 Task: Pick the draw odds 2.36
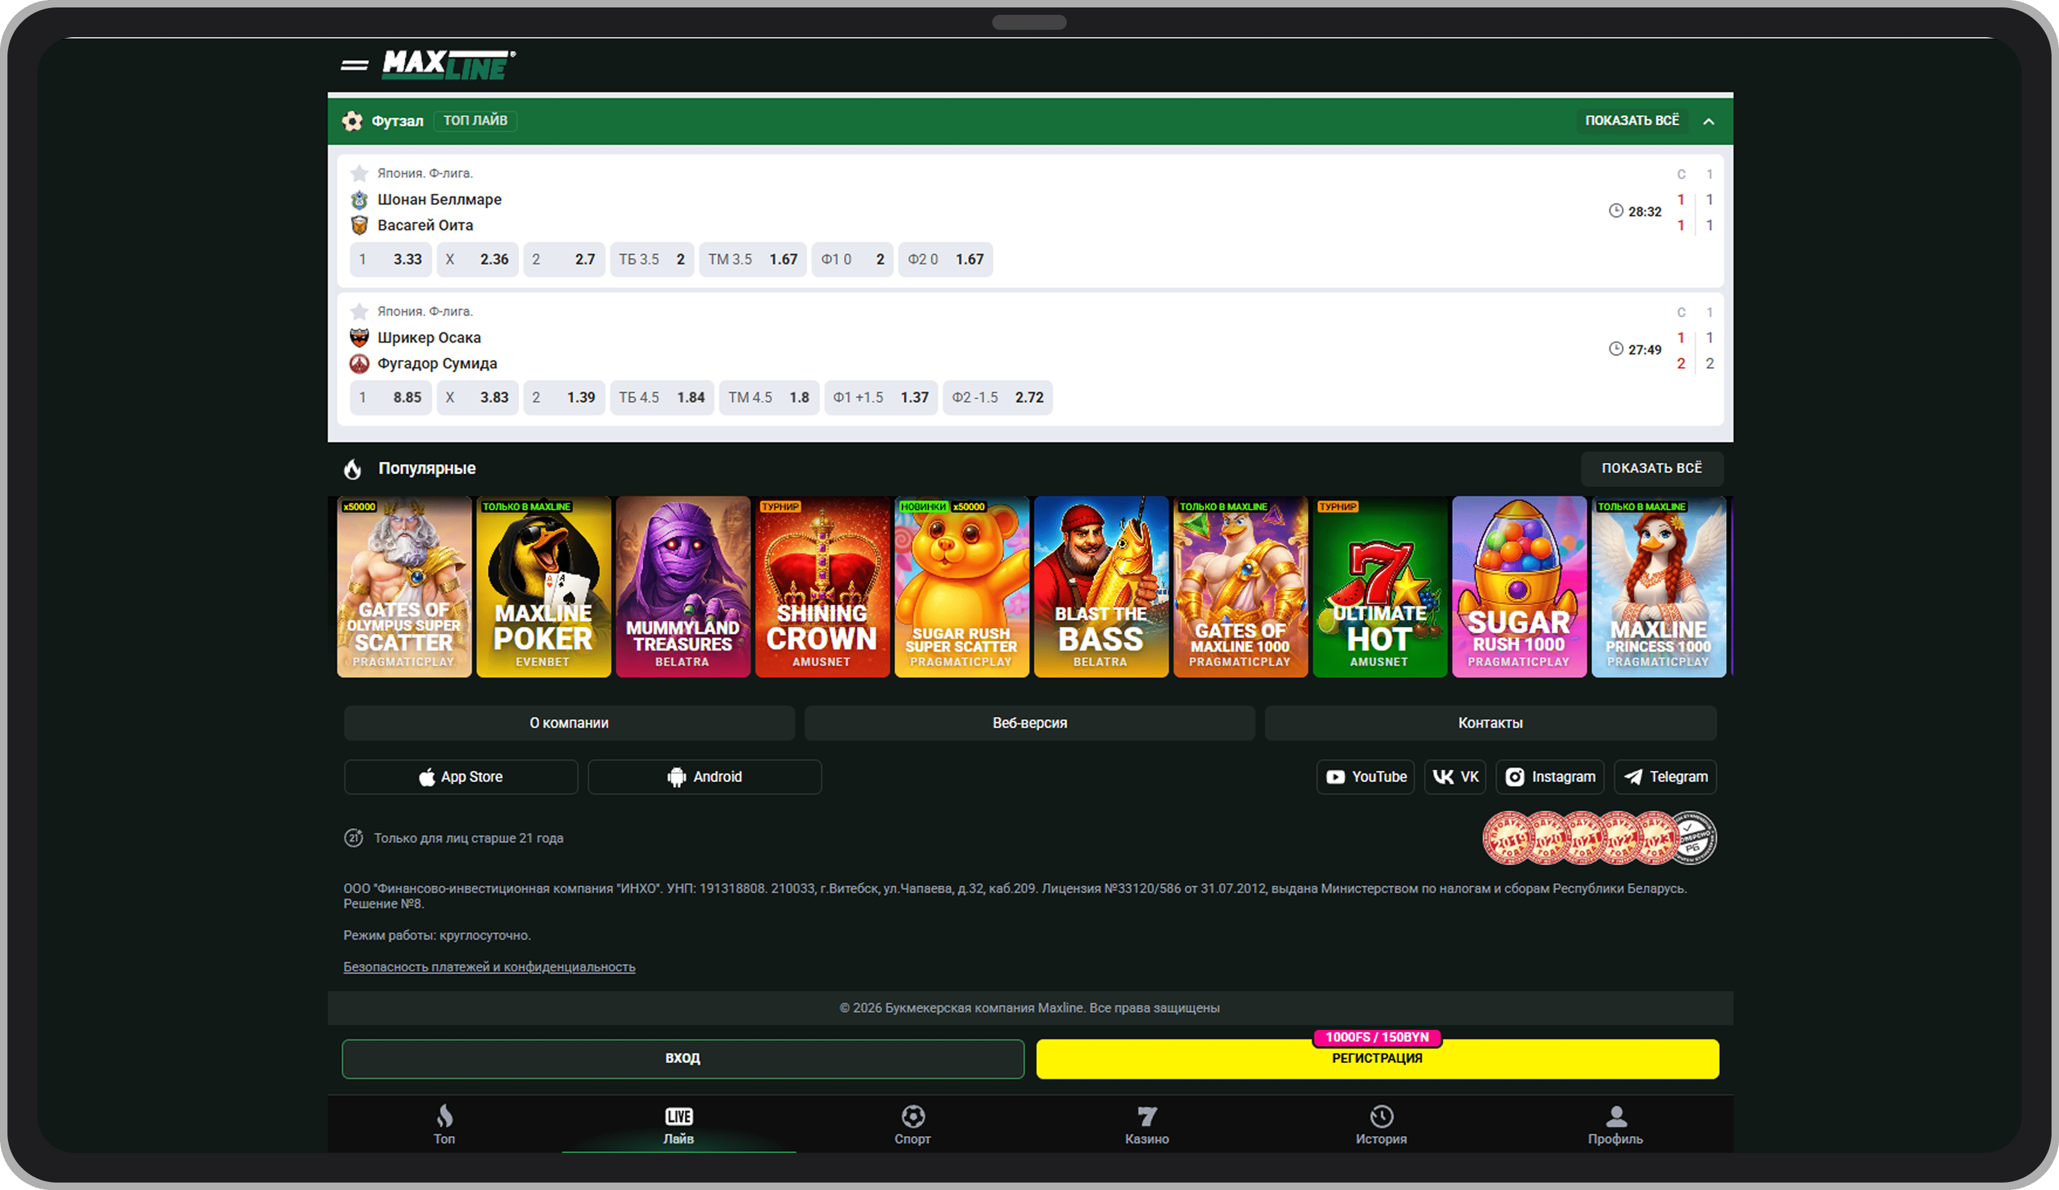coord(478,260)
